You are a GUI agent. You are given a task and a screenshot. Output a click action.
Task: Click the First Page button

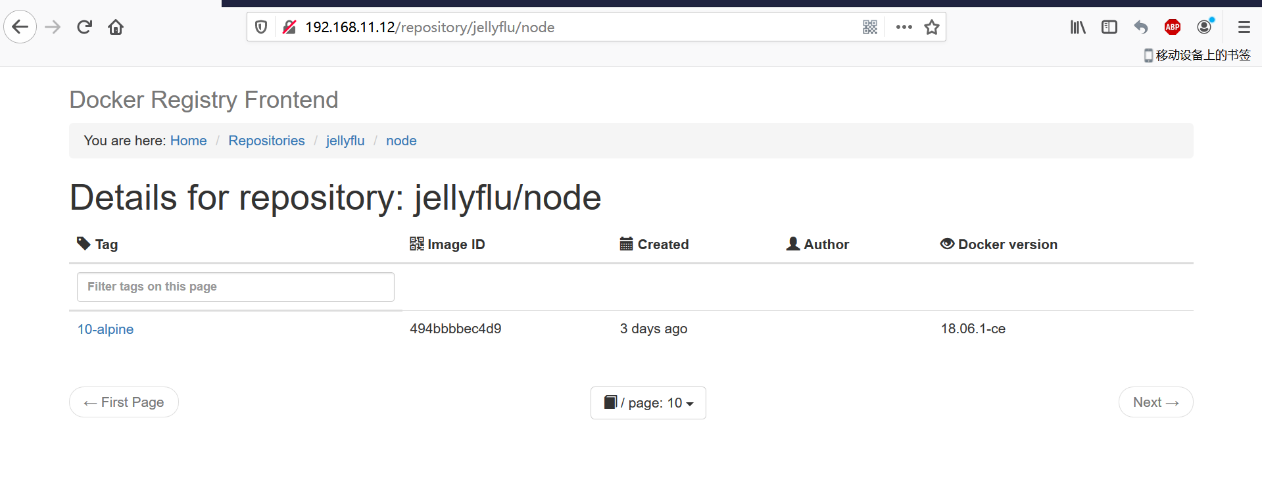pos(124,402)
